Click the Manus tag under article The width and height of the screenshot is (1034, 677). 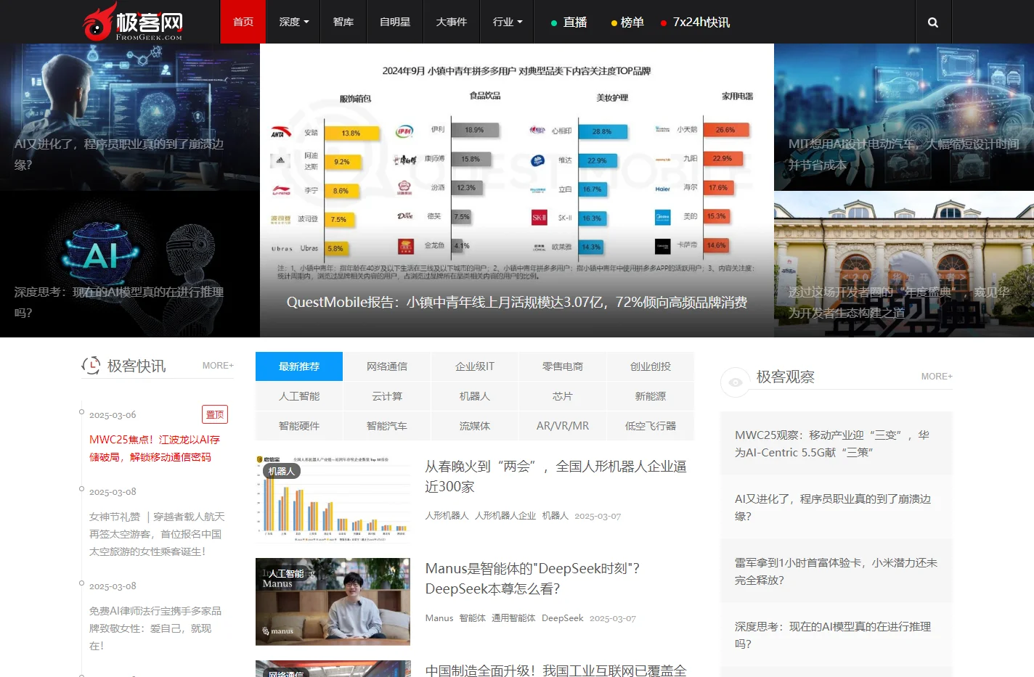coord(439,618)
